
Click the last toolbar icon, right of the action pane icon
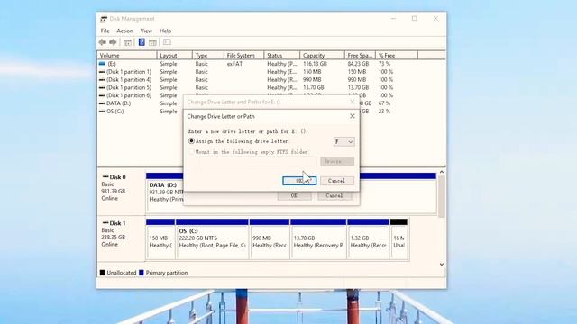167,42
